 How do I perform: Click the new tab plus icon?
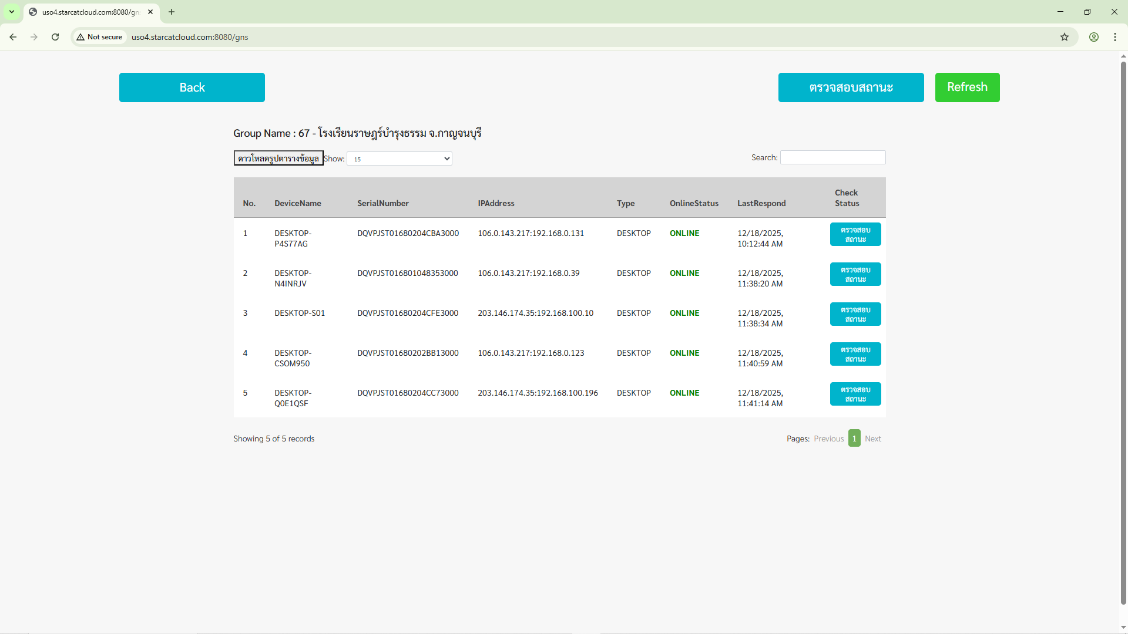tap(172, 12)
